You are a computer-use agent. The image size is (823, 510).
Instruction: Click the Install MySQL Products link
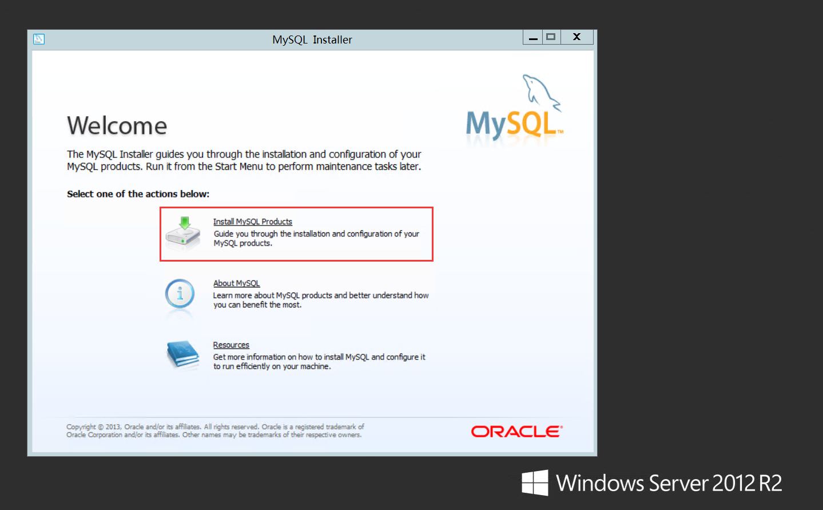(x=252, y=222)
